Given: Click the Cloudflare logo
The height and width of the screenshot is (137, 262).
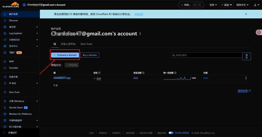Looking at the screenshot, I should pos(11,5).
